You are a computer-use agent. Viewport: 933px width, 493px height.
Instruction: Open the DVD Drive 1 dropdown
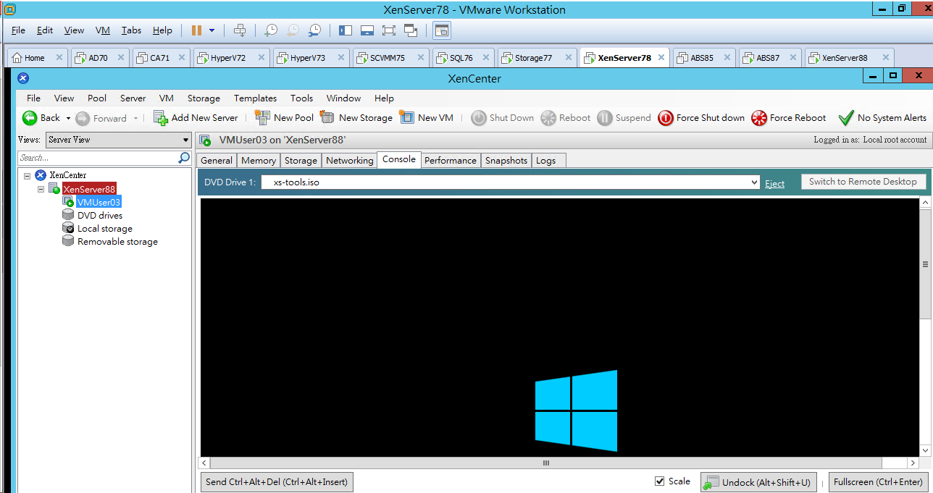tap(511, 182)
